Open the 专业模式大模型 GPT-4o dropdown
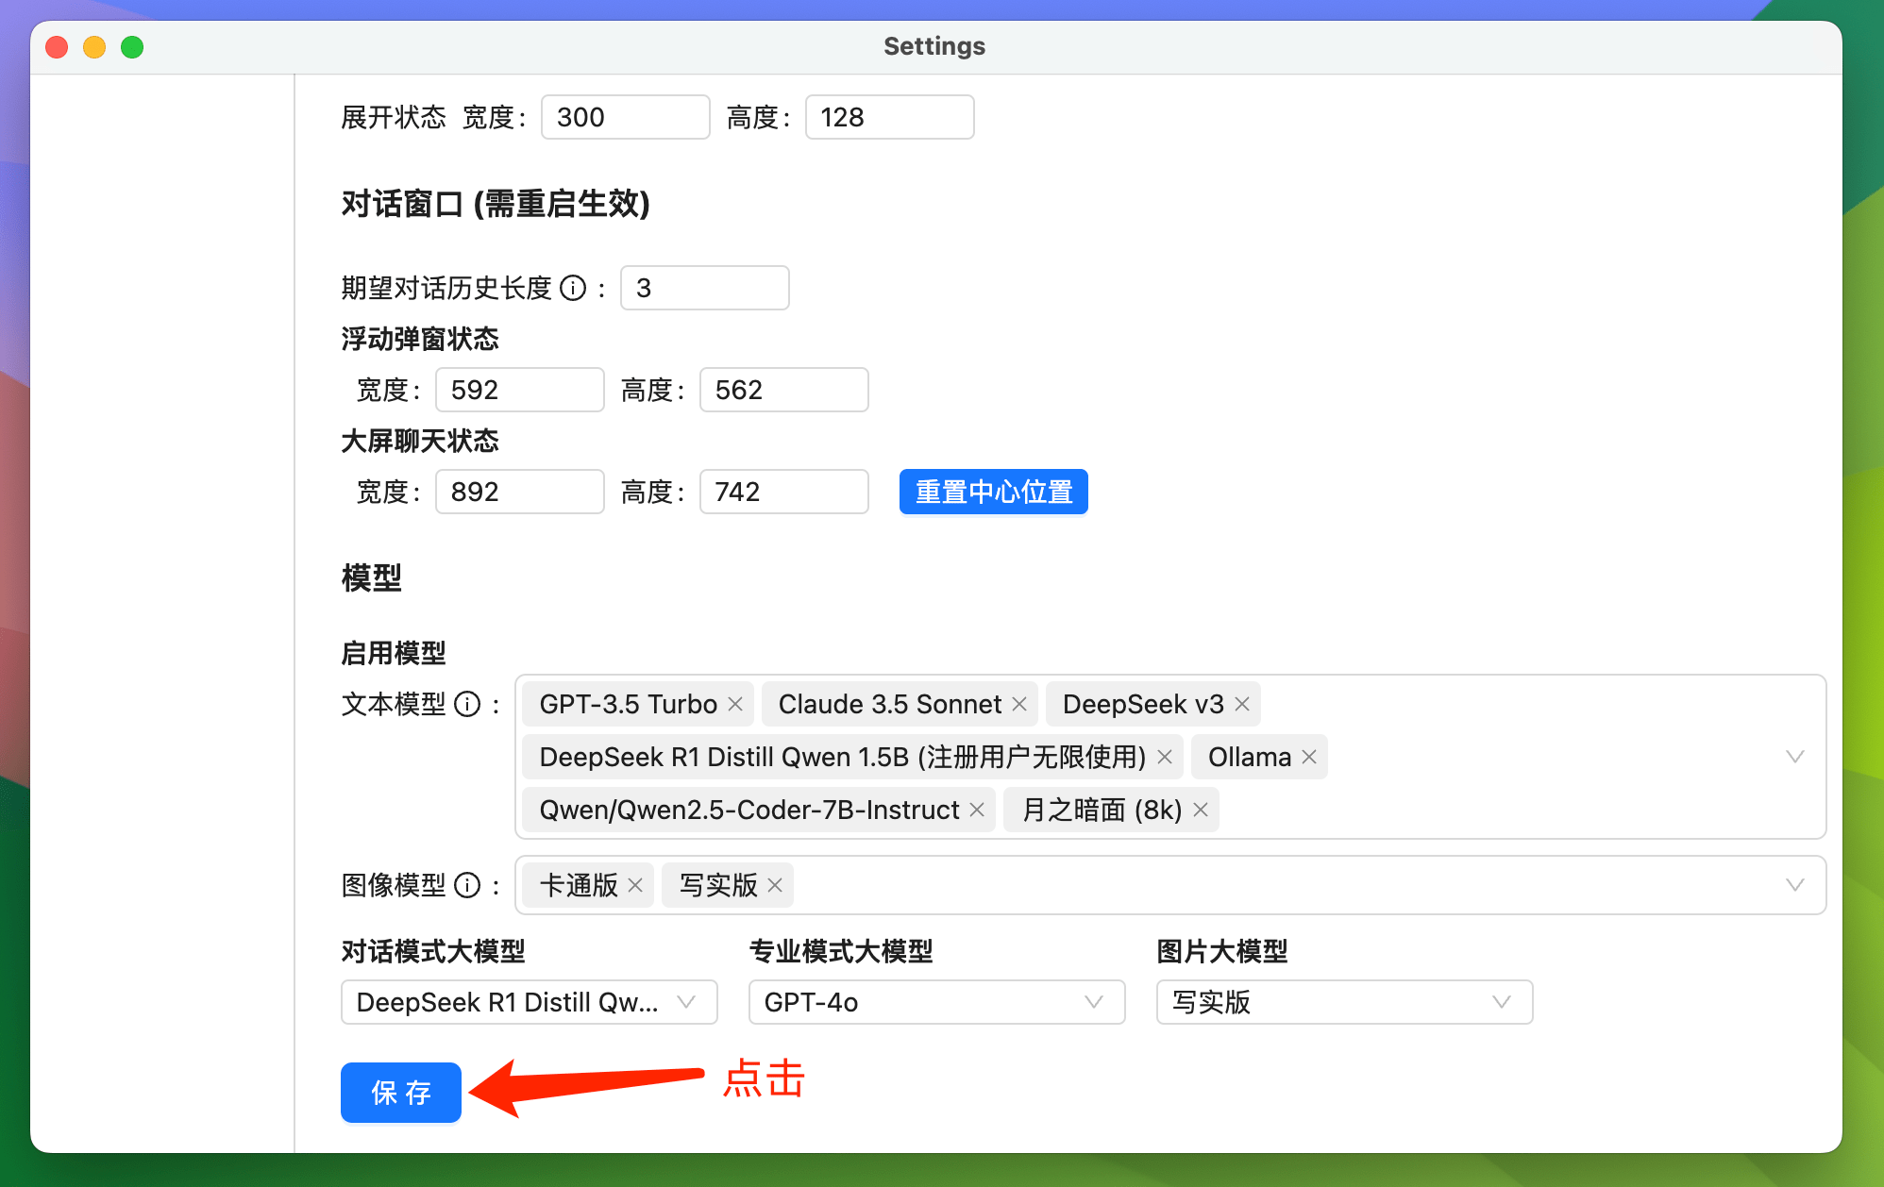Viewport: 1884px width, 1187px height. tap(937, 1002)
